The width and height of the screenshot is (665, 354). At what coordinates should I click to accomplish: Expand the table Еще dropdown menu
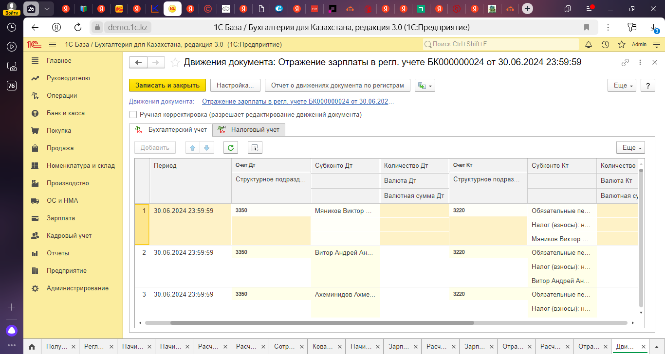coord(630,148)
